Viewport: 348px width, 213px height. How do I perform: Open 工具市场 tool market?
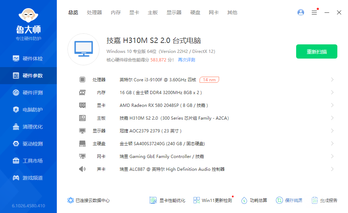pos(28,161)
